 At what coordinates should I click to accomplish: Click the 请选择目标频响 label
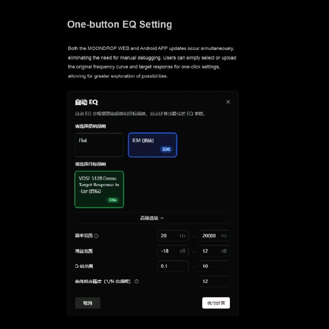[90, 164]
